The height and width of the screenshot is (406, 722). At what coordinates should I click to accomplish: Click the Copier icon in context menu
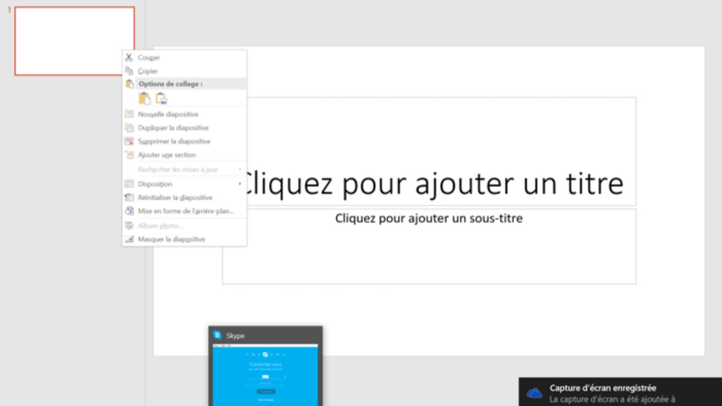point(129,71)
